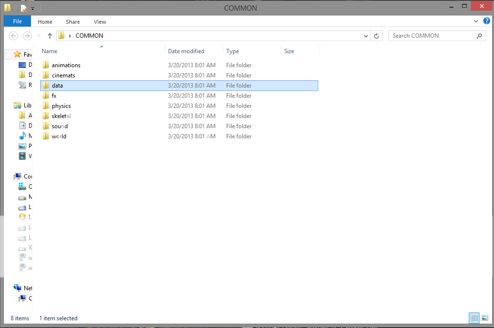
Task: Open the Help question mark icon
Action: (x=486, y=21)
